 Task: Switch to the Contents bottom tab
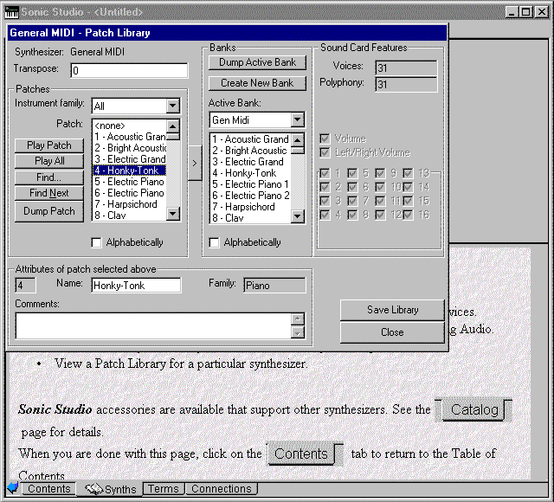point(49,488)
